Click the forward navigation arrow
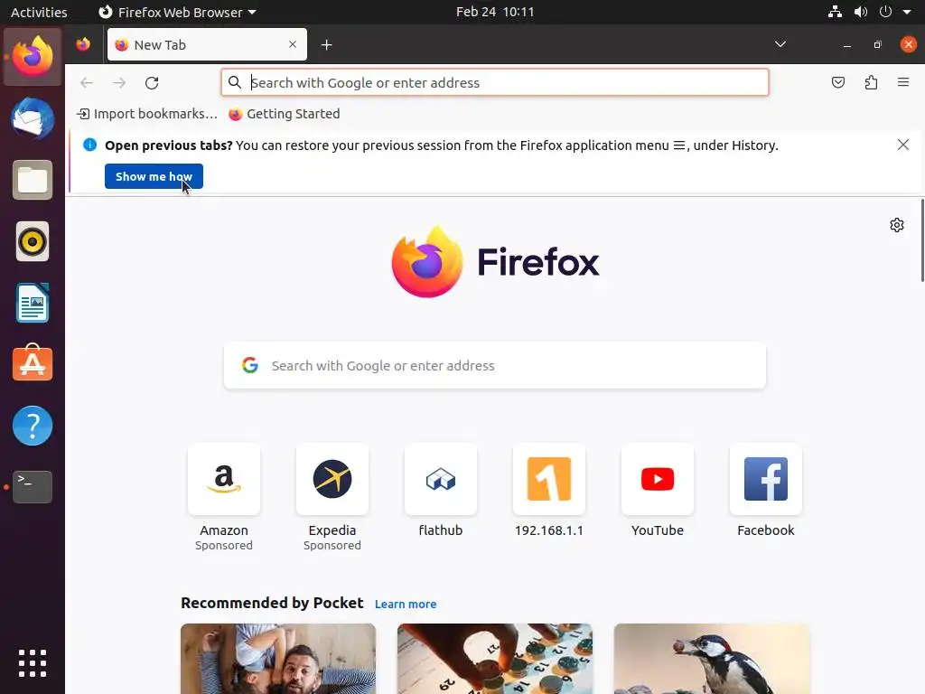The height and width of the screenshot is (694, 925). (x=119, y=82)
